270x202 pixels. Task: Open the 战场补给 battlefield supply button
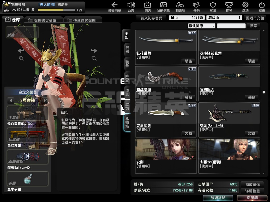(x=218, y=198)
